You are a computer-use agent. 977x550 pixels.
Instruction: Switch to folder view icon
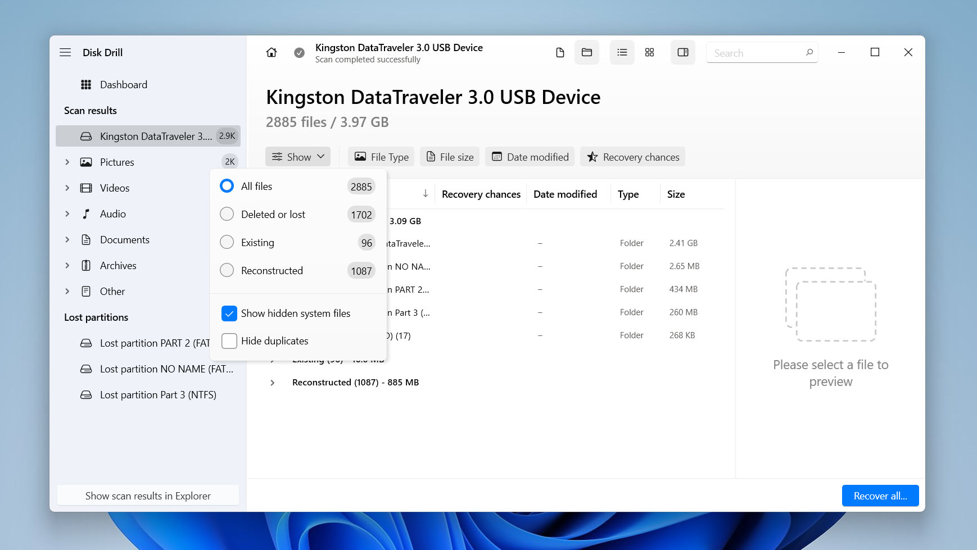click(587, 52)
